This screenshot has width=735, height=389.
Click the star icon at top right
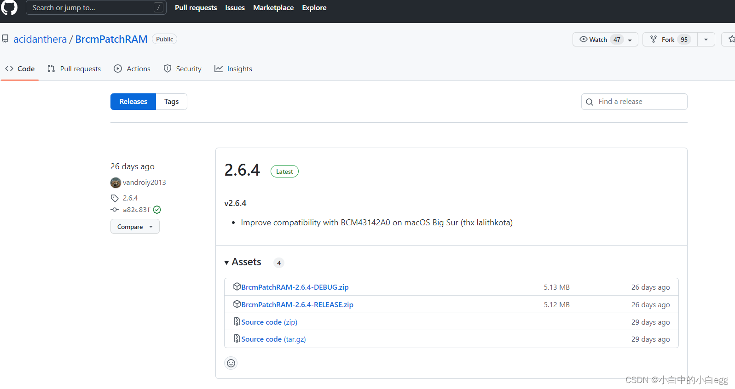click(x=731, y=39)
